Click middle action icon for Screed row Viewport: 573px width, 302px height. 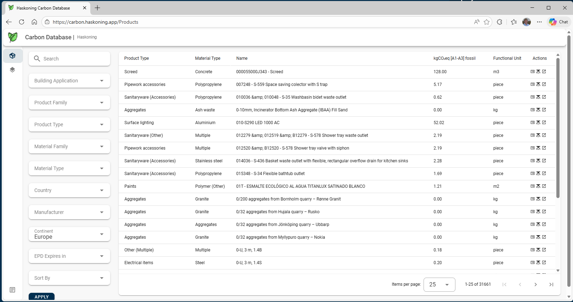click(538, 71)
